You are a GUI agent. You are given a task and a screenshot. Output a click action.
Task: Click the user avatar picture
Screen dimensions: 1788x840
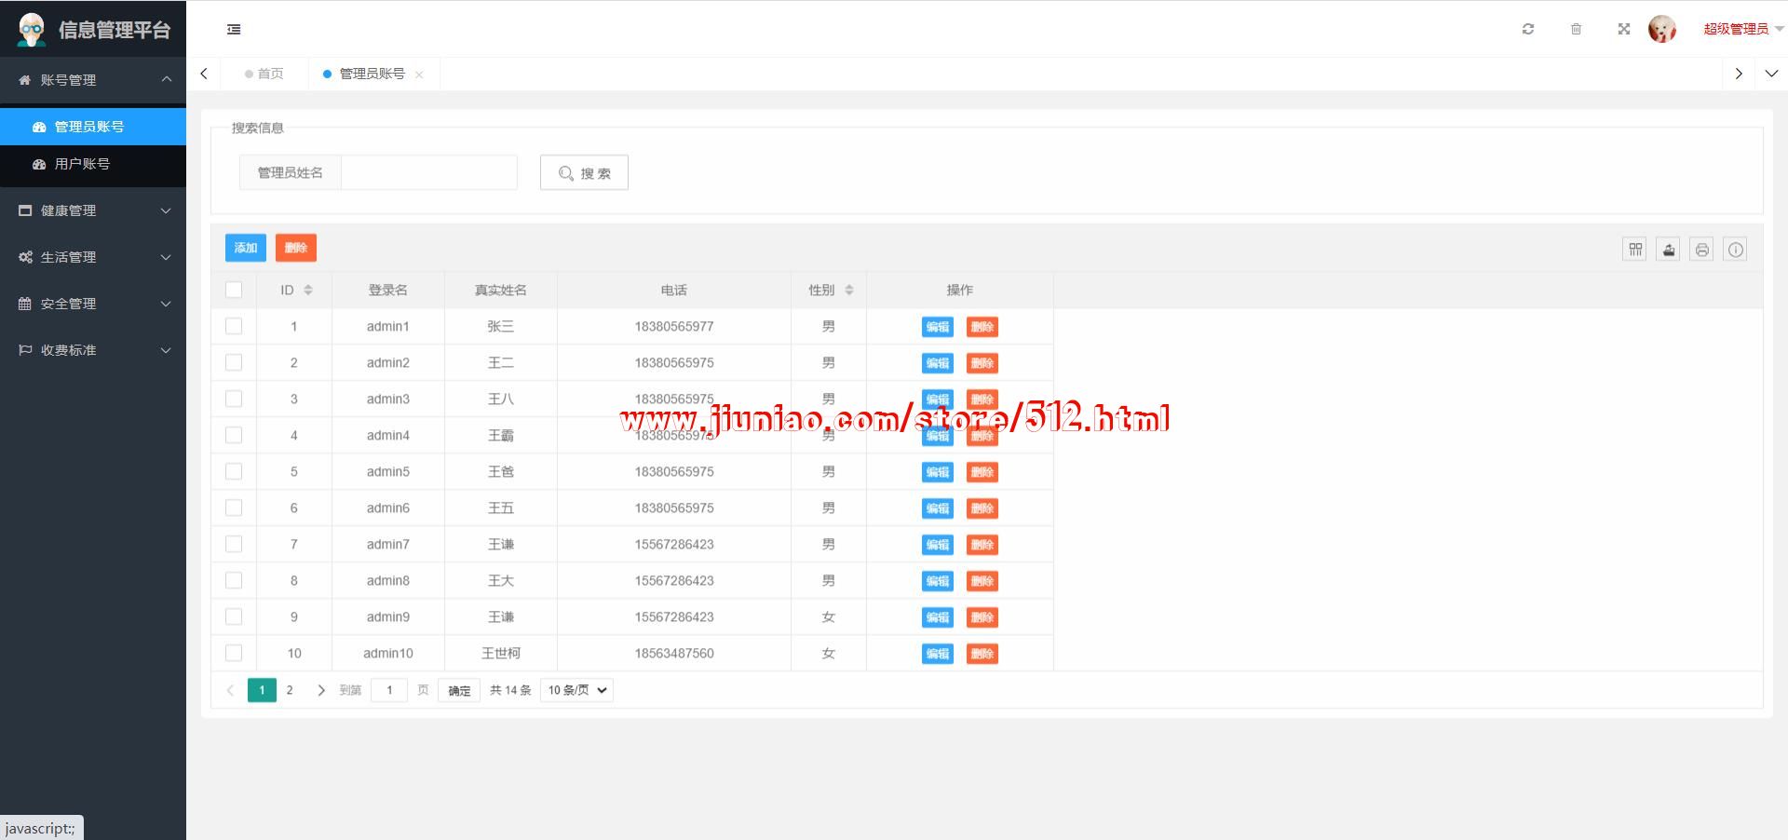[1662, 29]
